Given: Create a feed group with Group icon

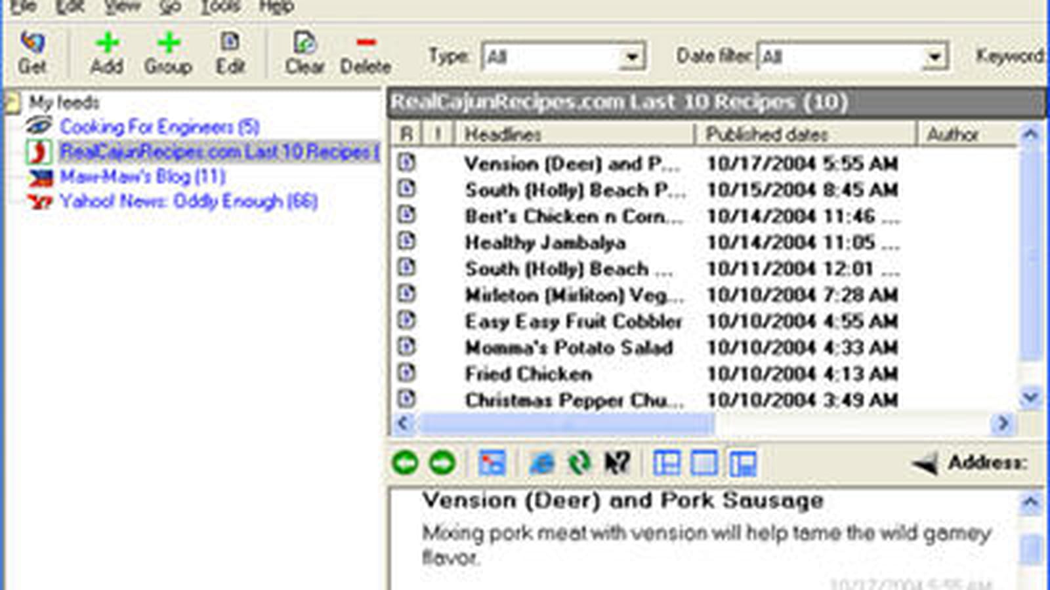Looking at the screenshot, I should [x=168, y=52].
